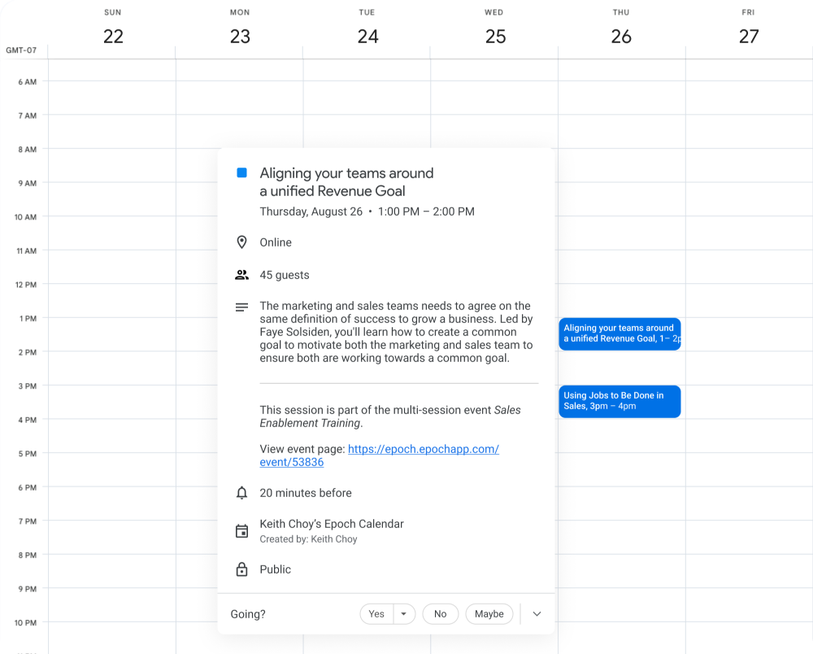Click Keith Choy's Epoch Calendar text
Viewport: 813px width, 654px height.
(x=332, y=524)
